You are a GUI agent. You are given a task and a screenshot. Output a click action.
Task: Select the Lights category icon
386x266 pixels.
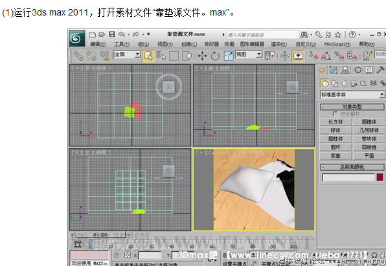click(x=344, y=83)
